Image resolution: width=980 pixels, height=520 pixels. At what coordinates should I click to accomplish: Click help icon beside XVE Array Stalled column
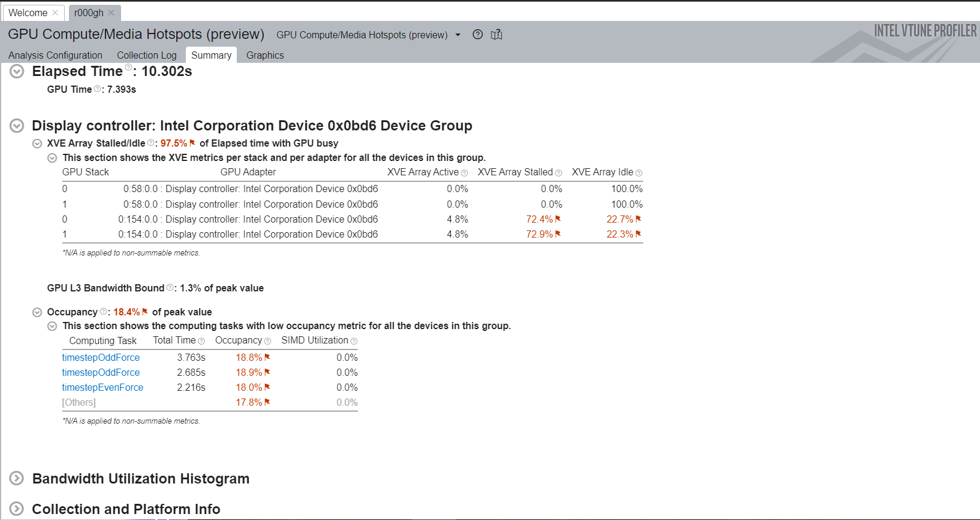pos(559,173)
